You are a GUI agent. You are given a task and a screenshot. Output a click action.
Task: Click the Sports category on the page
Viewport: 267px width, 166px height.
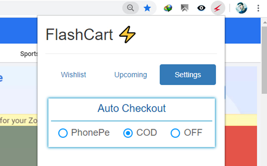[x=28, y=54]
